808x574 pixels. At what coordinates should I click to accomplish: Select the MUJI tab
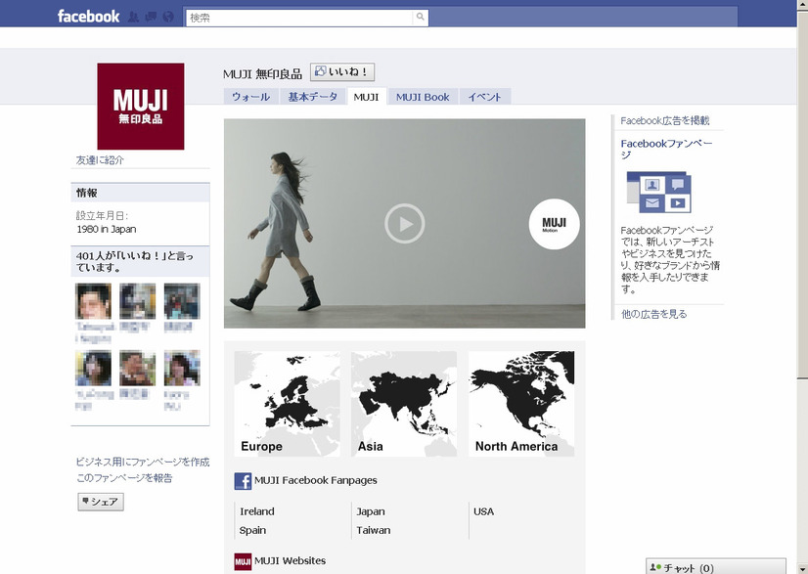(x=367, y=97)
